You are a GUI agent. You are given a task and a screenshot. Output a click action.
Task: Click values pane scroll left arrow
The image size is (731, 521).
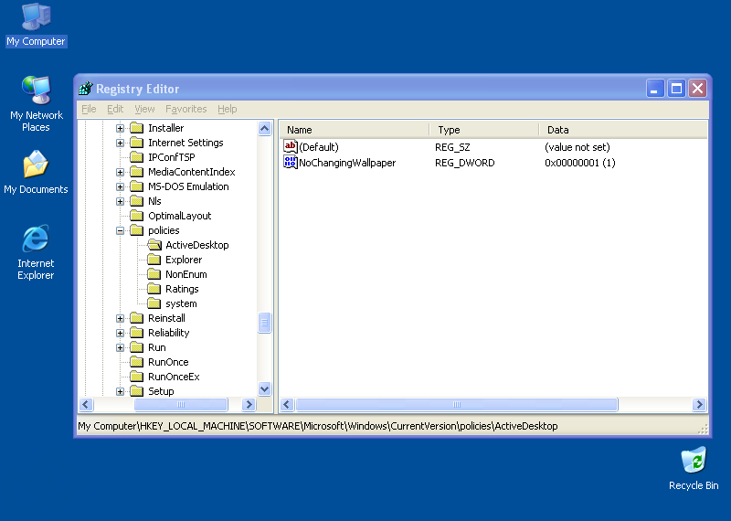tap(287, 404)
